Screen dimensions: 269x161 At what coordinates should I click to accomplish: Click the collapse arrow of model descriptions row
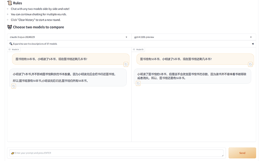[253, 44]
